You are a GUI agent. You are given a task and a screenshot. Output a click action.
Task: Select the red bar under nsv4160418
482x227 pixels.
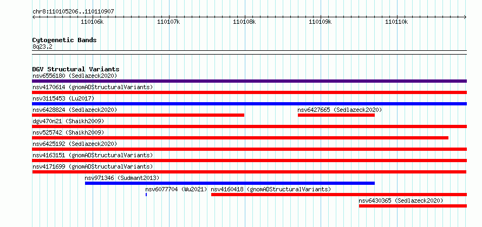(x=339, y=195)
